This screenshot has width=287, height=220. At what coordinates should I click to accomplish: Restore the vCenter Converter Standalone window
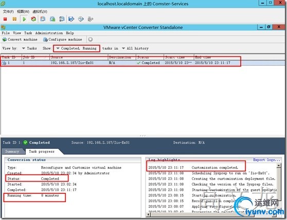click(268, 27)
